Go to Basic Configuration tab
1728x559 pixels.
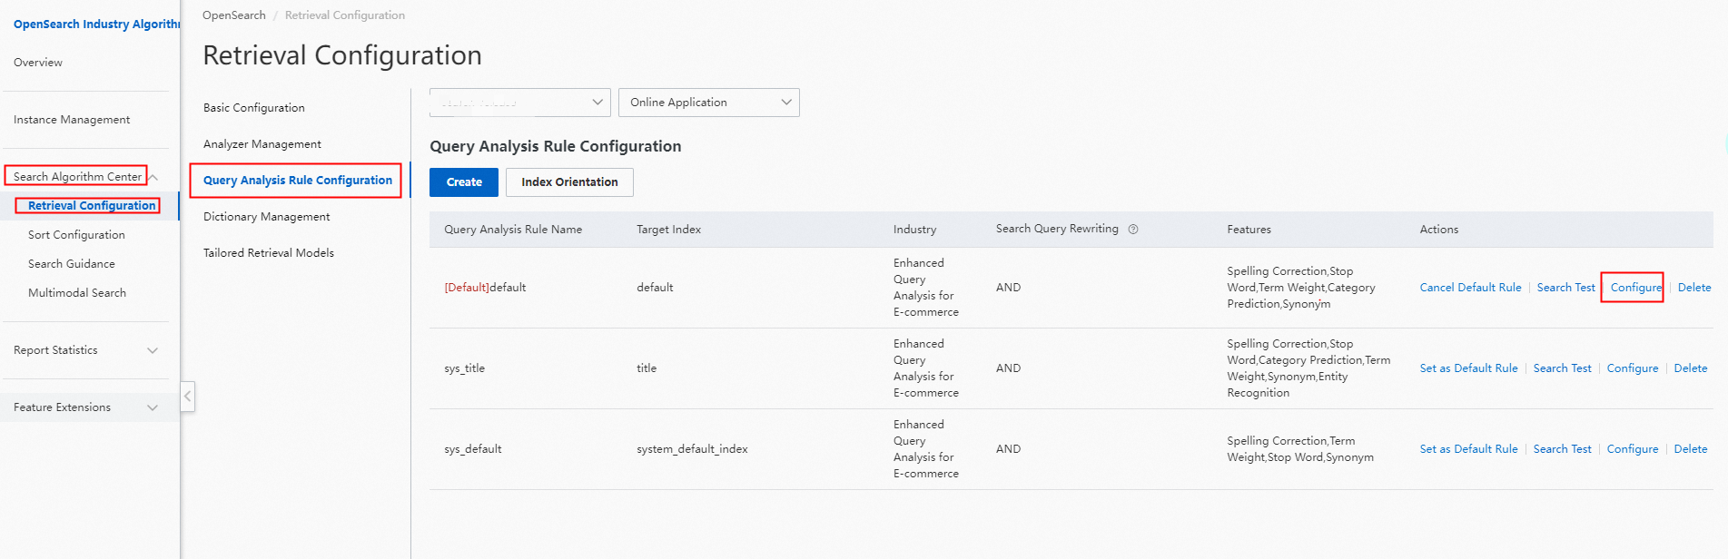click(x=253, y=108)
